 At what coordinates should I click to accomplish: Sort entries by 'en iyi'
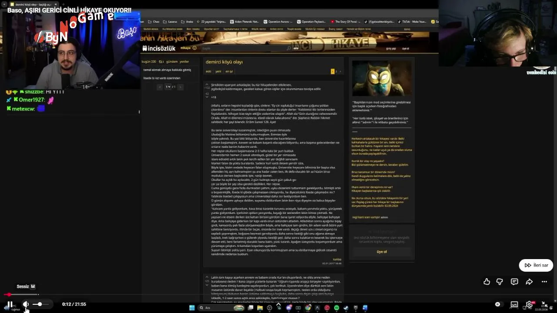pos(229,71)
